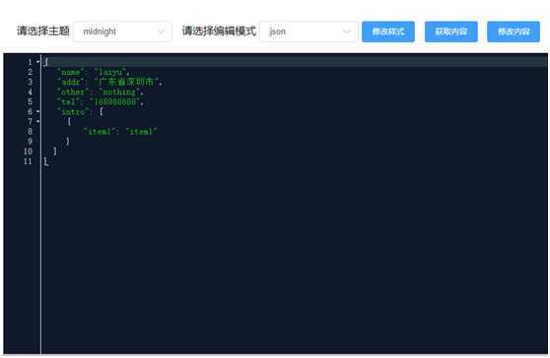550x358 pixels.
Task: Click the "168888888" telephone value
Action: [114, 102]
